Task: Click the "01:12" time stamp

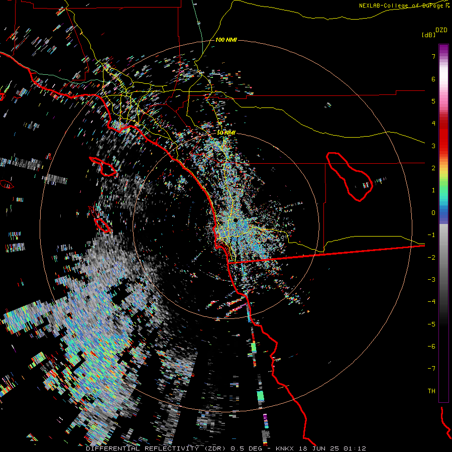Action: coord(355,448)
